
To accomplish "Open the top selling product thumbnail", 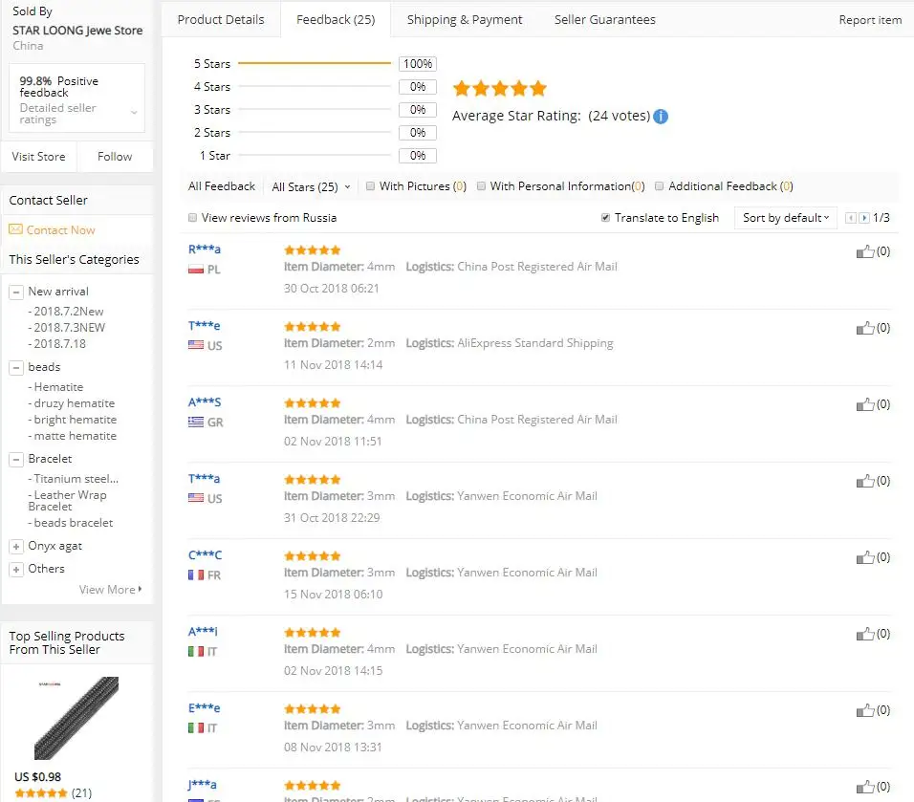I will [x=76, y=718].
